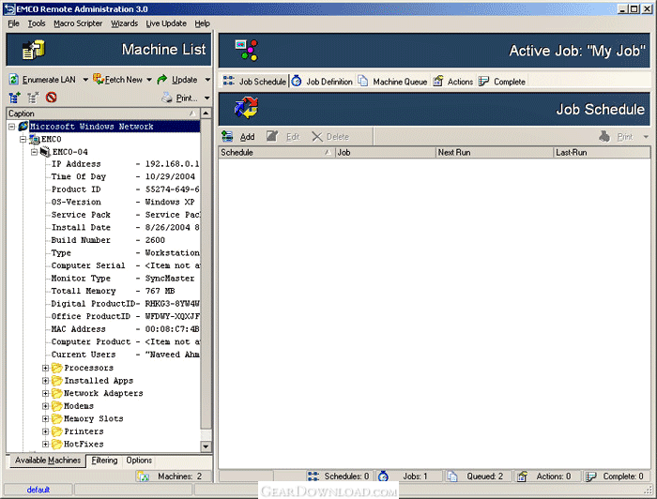Expand the Printers folder
657x499 pixels.
(x=46, y=431)
